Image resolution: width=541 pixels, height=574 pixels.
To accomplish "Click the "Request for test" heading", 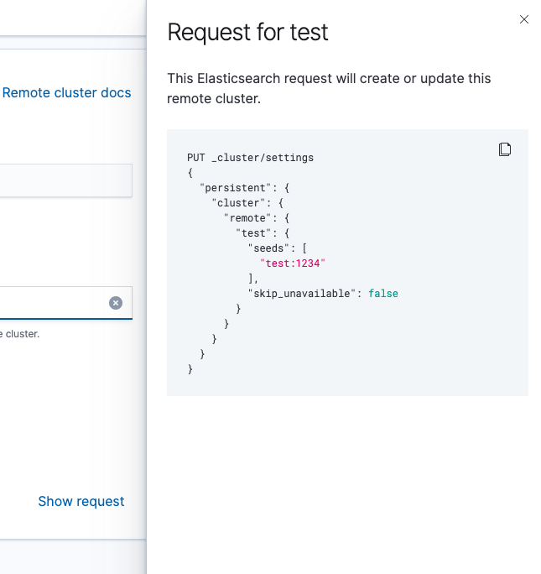I will [x=247, y=33].
